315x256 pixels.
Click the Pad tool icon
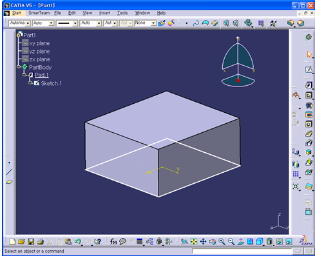[x=309, y=85]
